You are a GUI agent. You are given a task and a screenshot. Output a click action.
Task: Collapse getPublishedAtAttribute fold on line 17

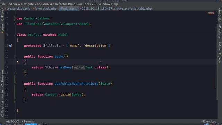(x=15, y=84)
